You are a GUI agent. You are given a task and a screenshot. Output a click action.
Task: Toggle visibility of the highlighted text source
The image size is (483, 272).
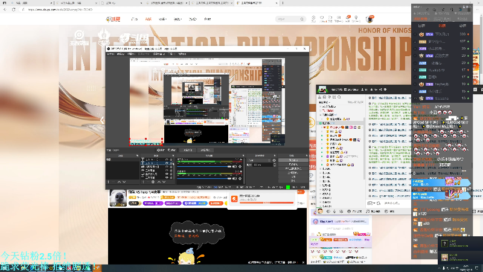167,163
